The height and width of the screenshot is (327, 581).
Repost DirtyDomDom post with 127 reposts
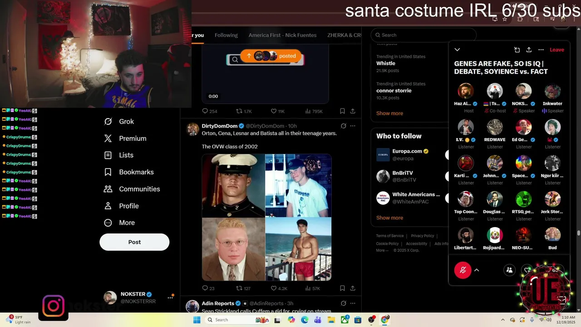(x=243, y=288)
